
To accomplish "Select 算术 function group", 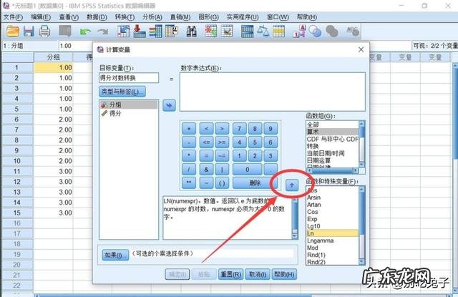I will point(332,132).
